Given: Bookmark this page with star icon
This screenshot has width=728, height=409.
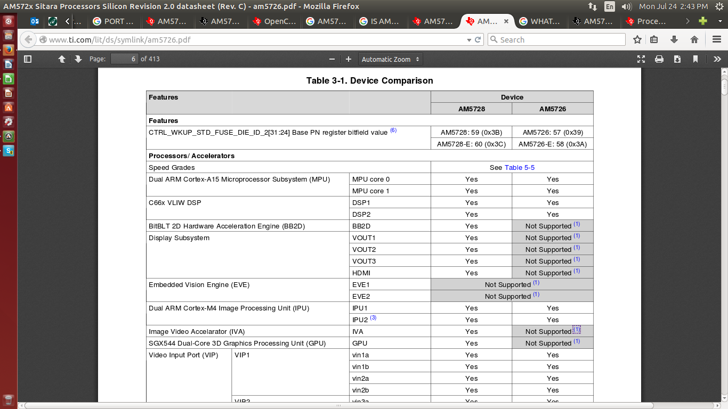Looking at the screenshot, I should [x=637, y=39].
